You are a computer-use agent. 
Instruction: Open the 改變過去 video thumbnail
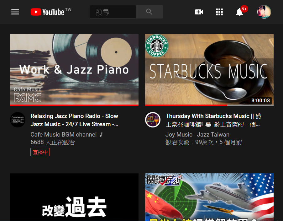tap(74, 197)
